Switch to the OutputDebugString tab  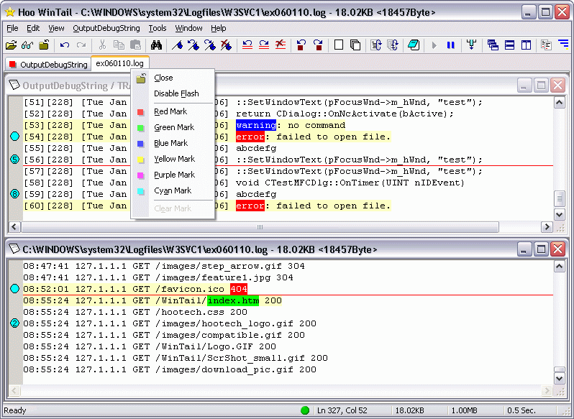(x=47, y=64)
